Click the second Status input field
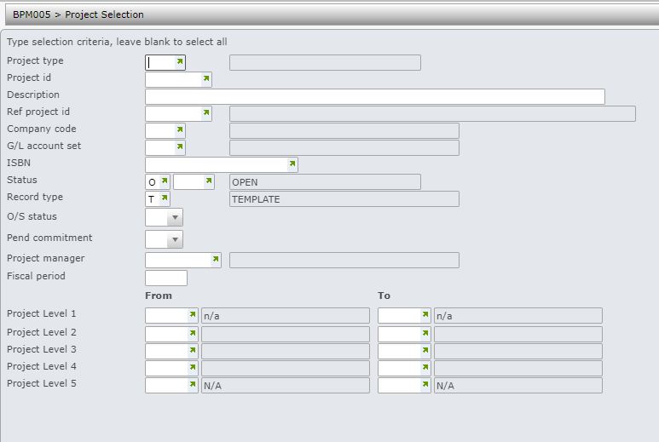The width and height of the screenshot is (659, 442). [188, 181]
